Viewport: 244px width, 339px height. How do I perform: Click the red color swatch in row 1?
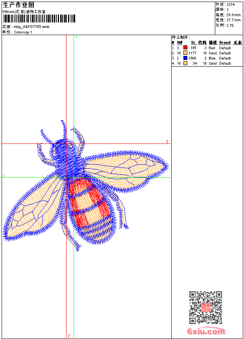[185, 48]
